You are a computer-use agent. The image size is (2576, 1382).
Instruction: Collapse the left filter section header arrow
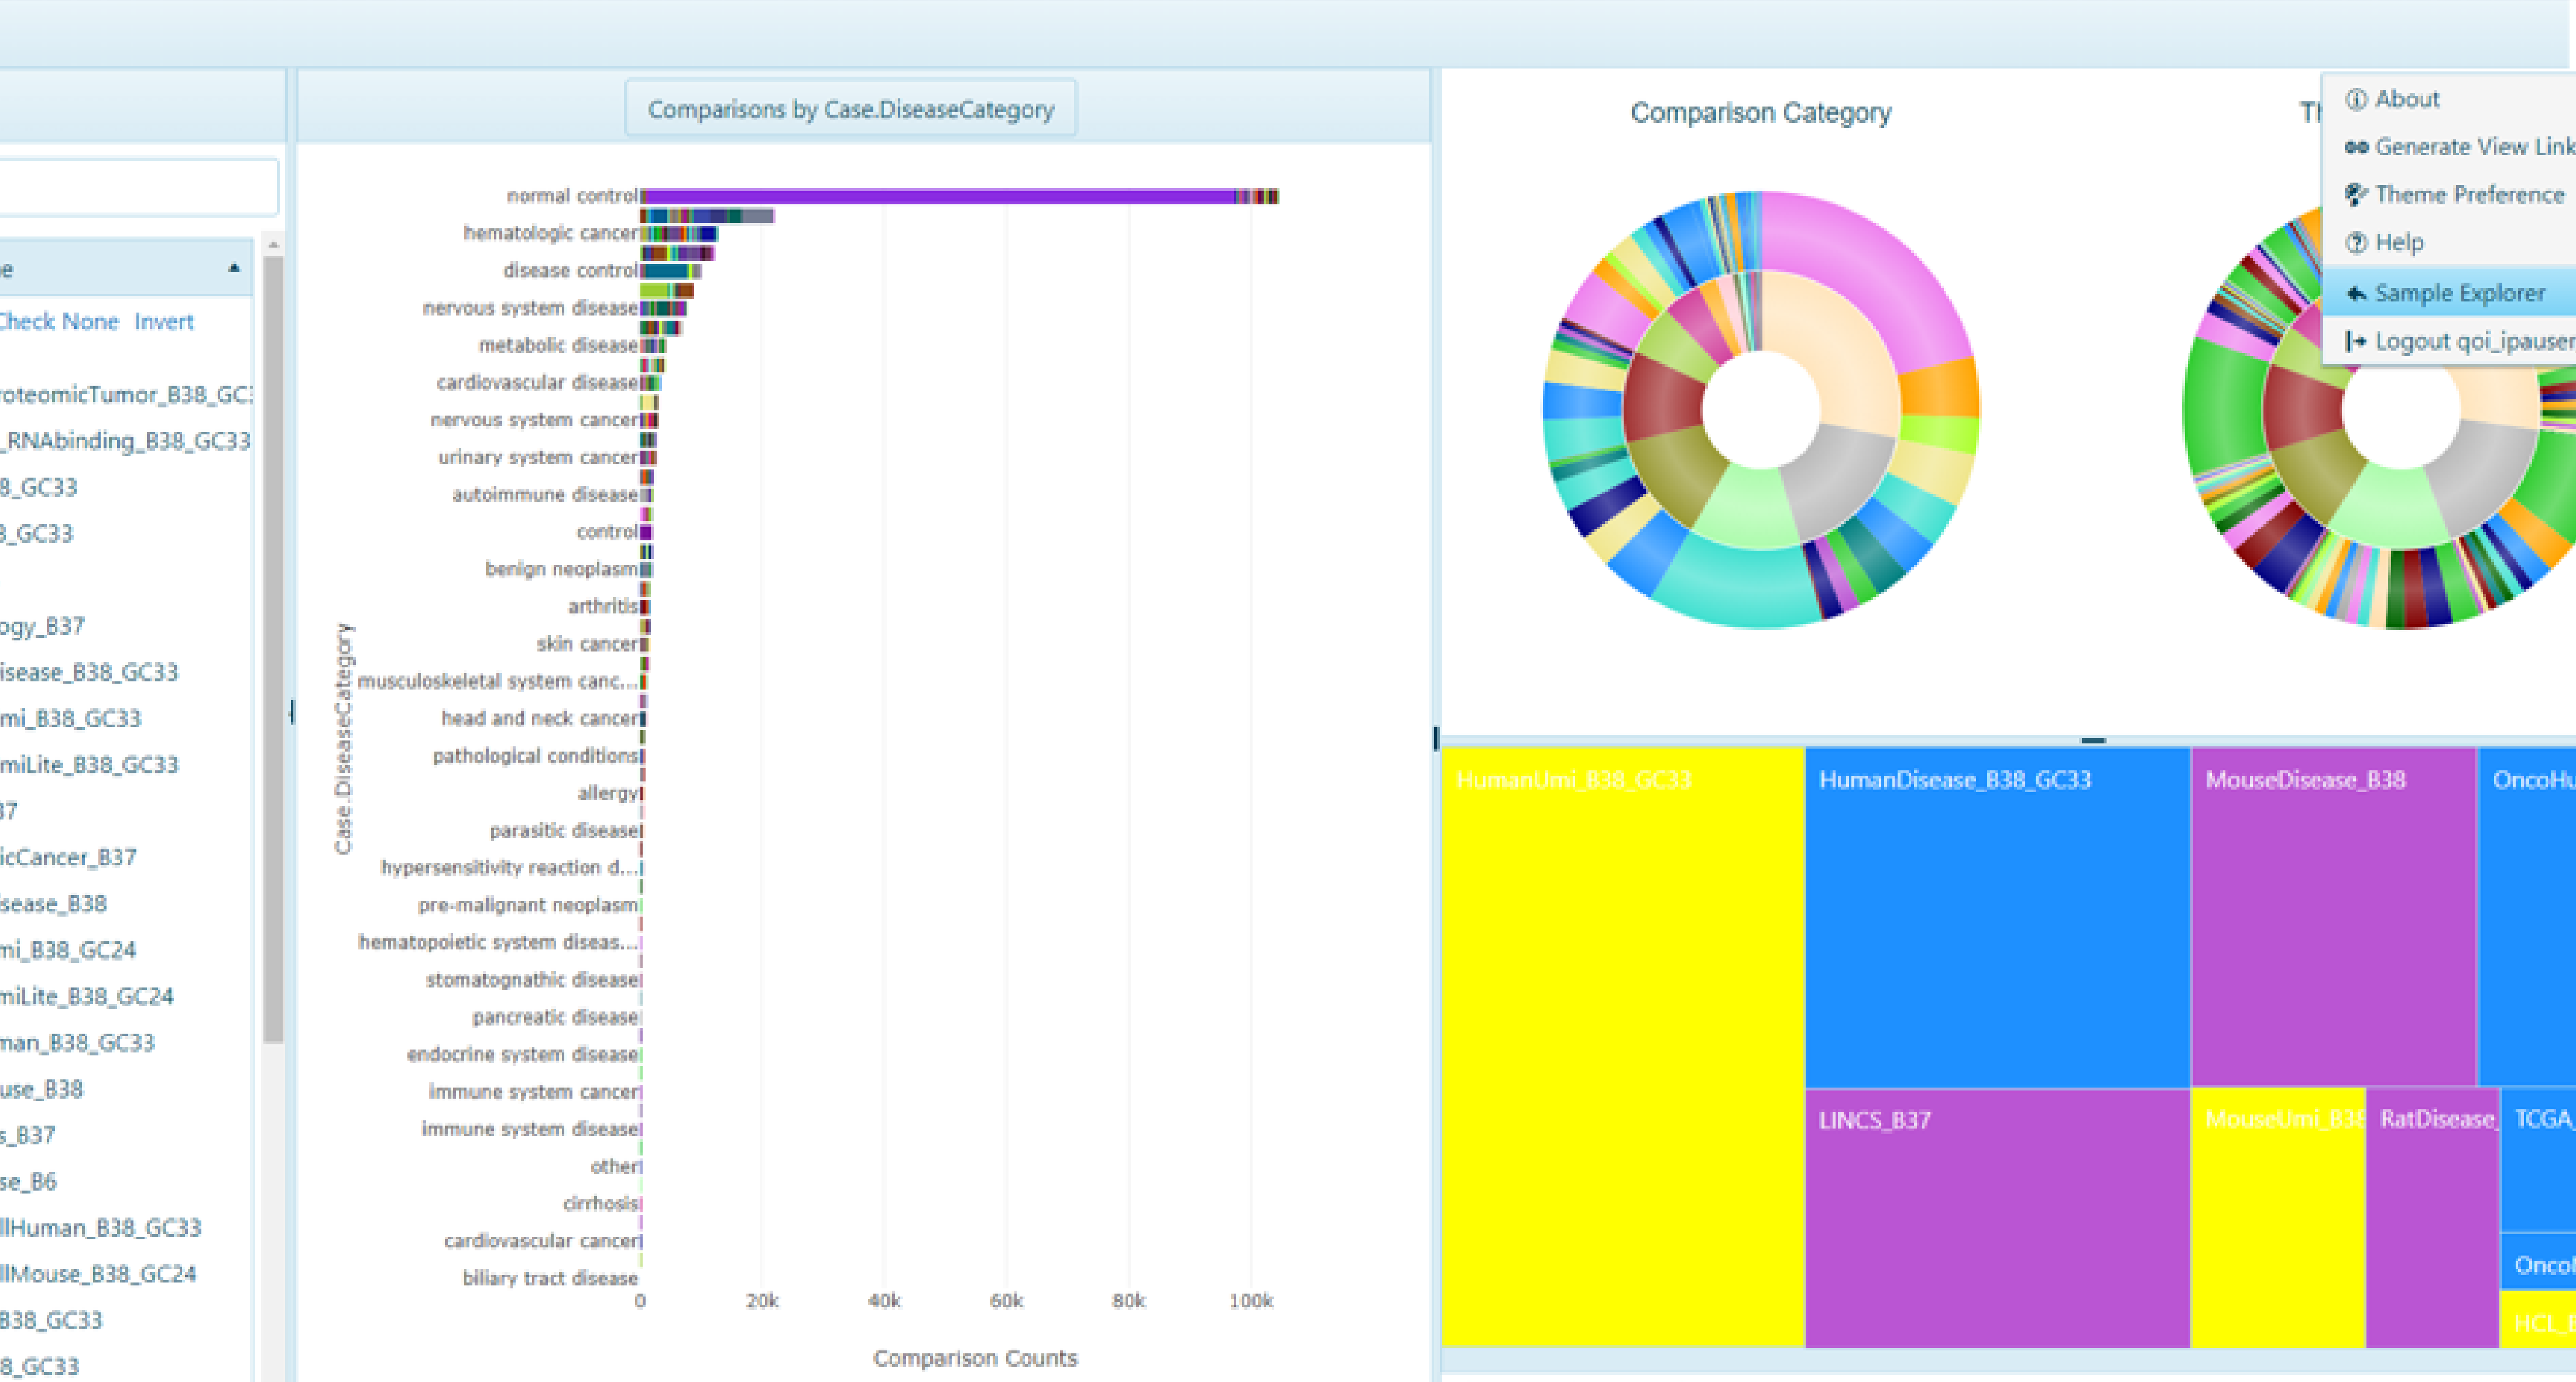coord(234,268)
